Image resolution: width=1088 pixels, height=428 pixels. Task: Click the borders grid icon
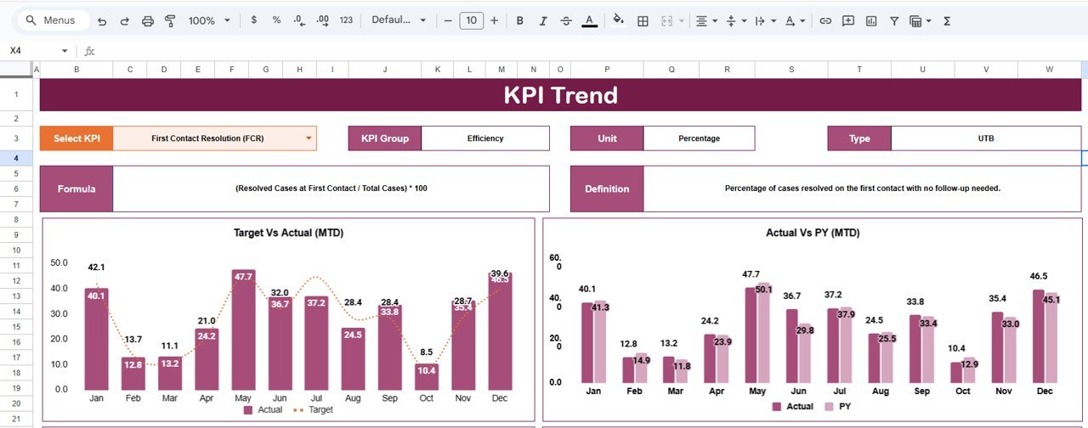[x=643, y=20]
